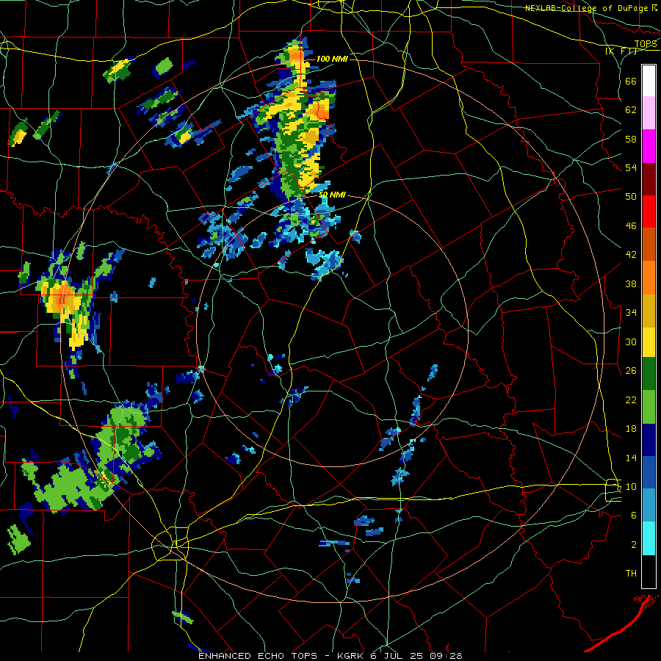The width and height of the screenshot is (661, 661).
Task: Click the legend value 34
Action: [631, 313]
